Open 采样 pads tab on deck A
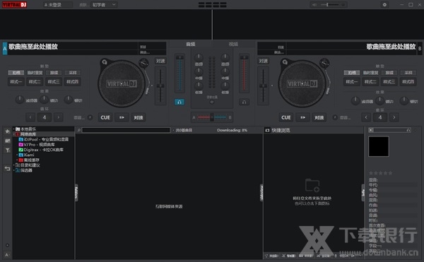Image resolution: width=424 pixels, height=262 pixels. [73, 73]
